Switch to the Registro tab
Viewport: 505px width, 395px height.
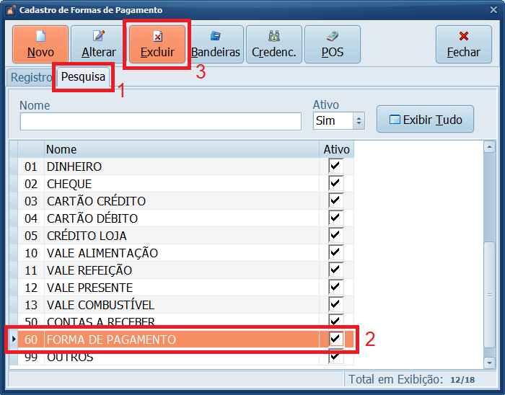click(30, 77)
